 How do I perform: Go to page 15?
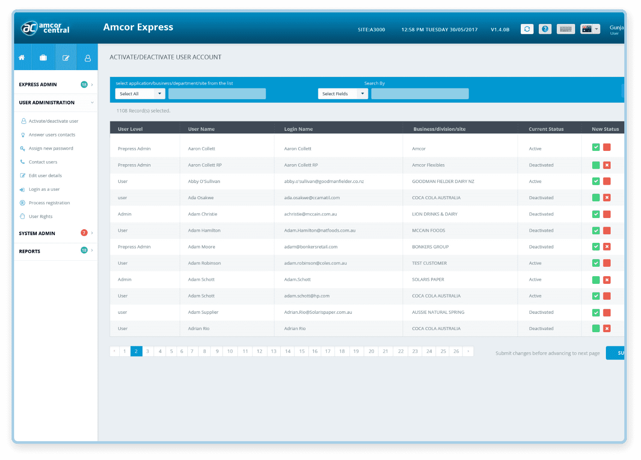(x=302, y=351)
